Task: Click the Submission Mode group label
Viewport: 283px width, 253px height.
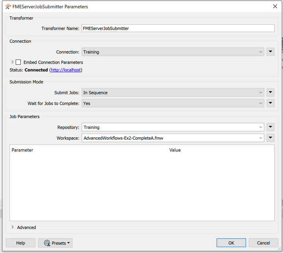Action: tap(26, 82)
